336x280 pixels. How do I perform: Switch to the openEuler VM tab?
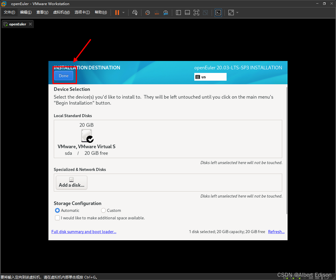[17, 24]
